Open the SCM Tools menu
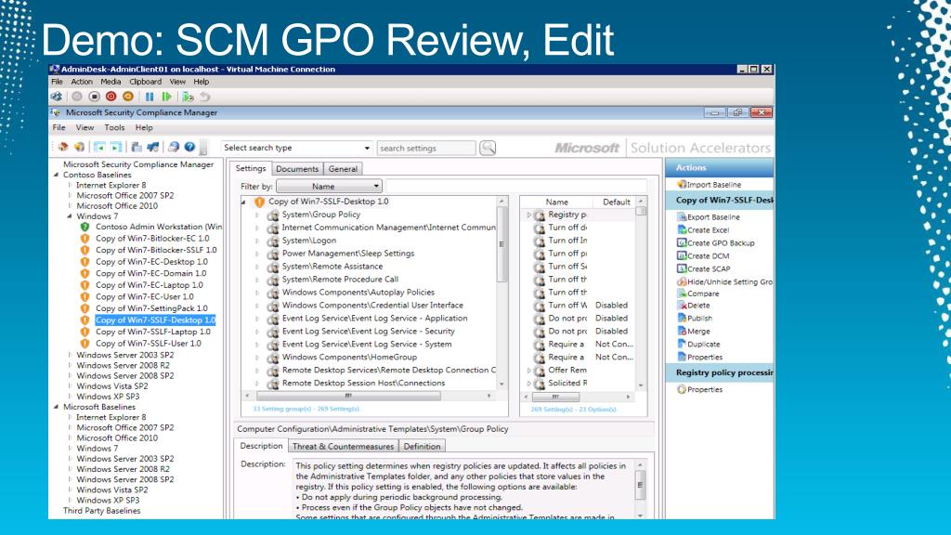The height and width of the screenshot is (535, 951). (114, 127)
